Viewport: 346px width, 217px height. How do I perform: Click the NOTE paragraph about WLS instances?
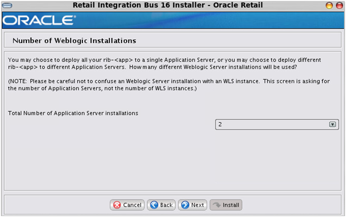pos(169,85)
